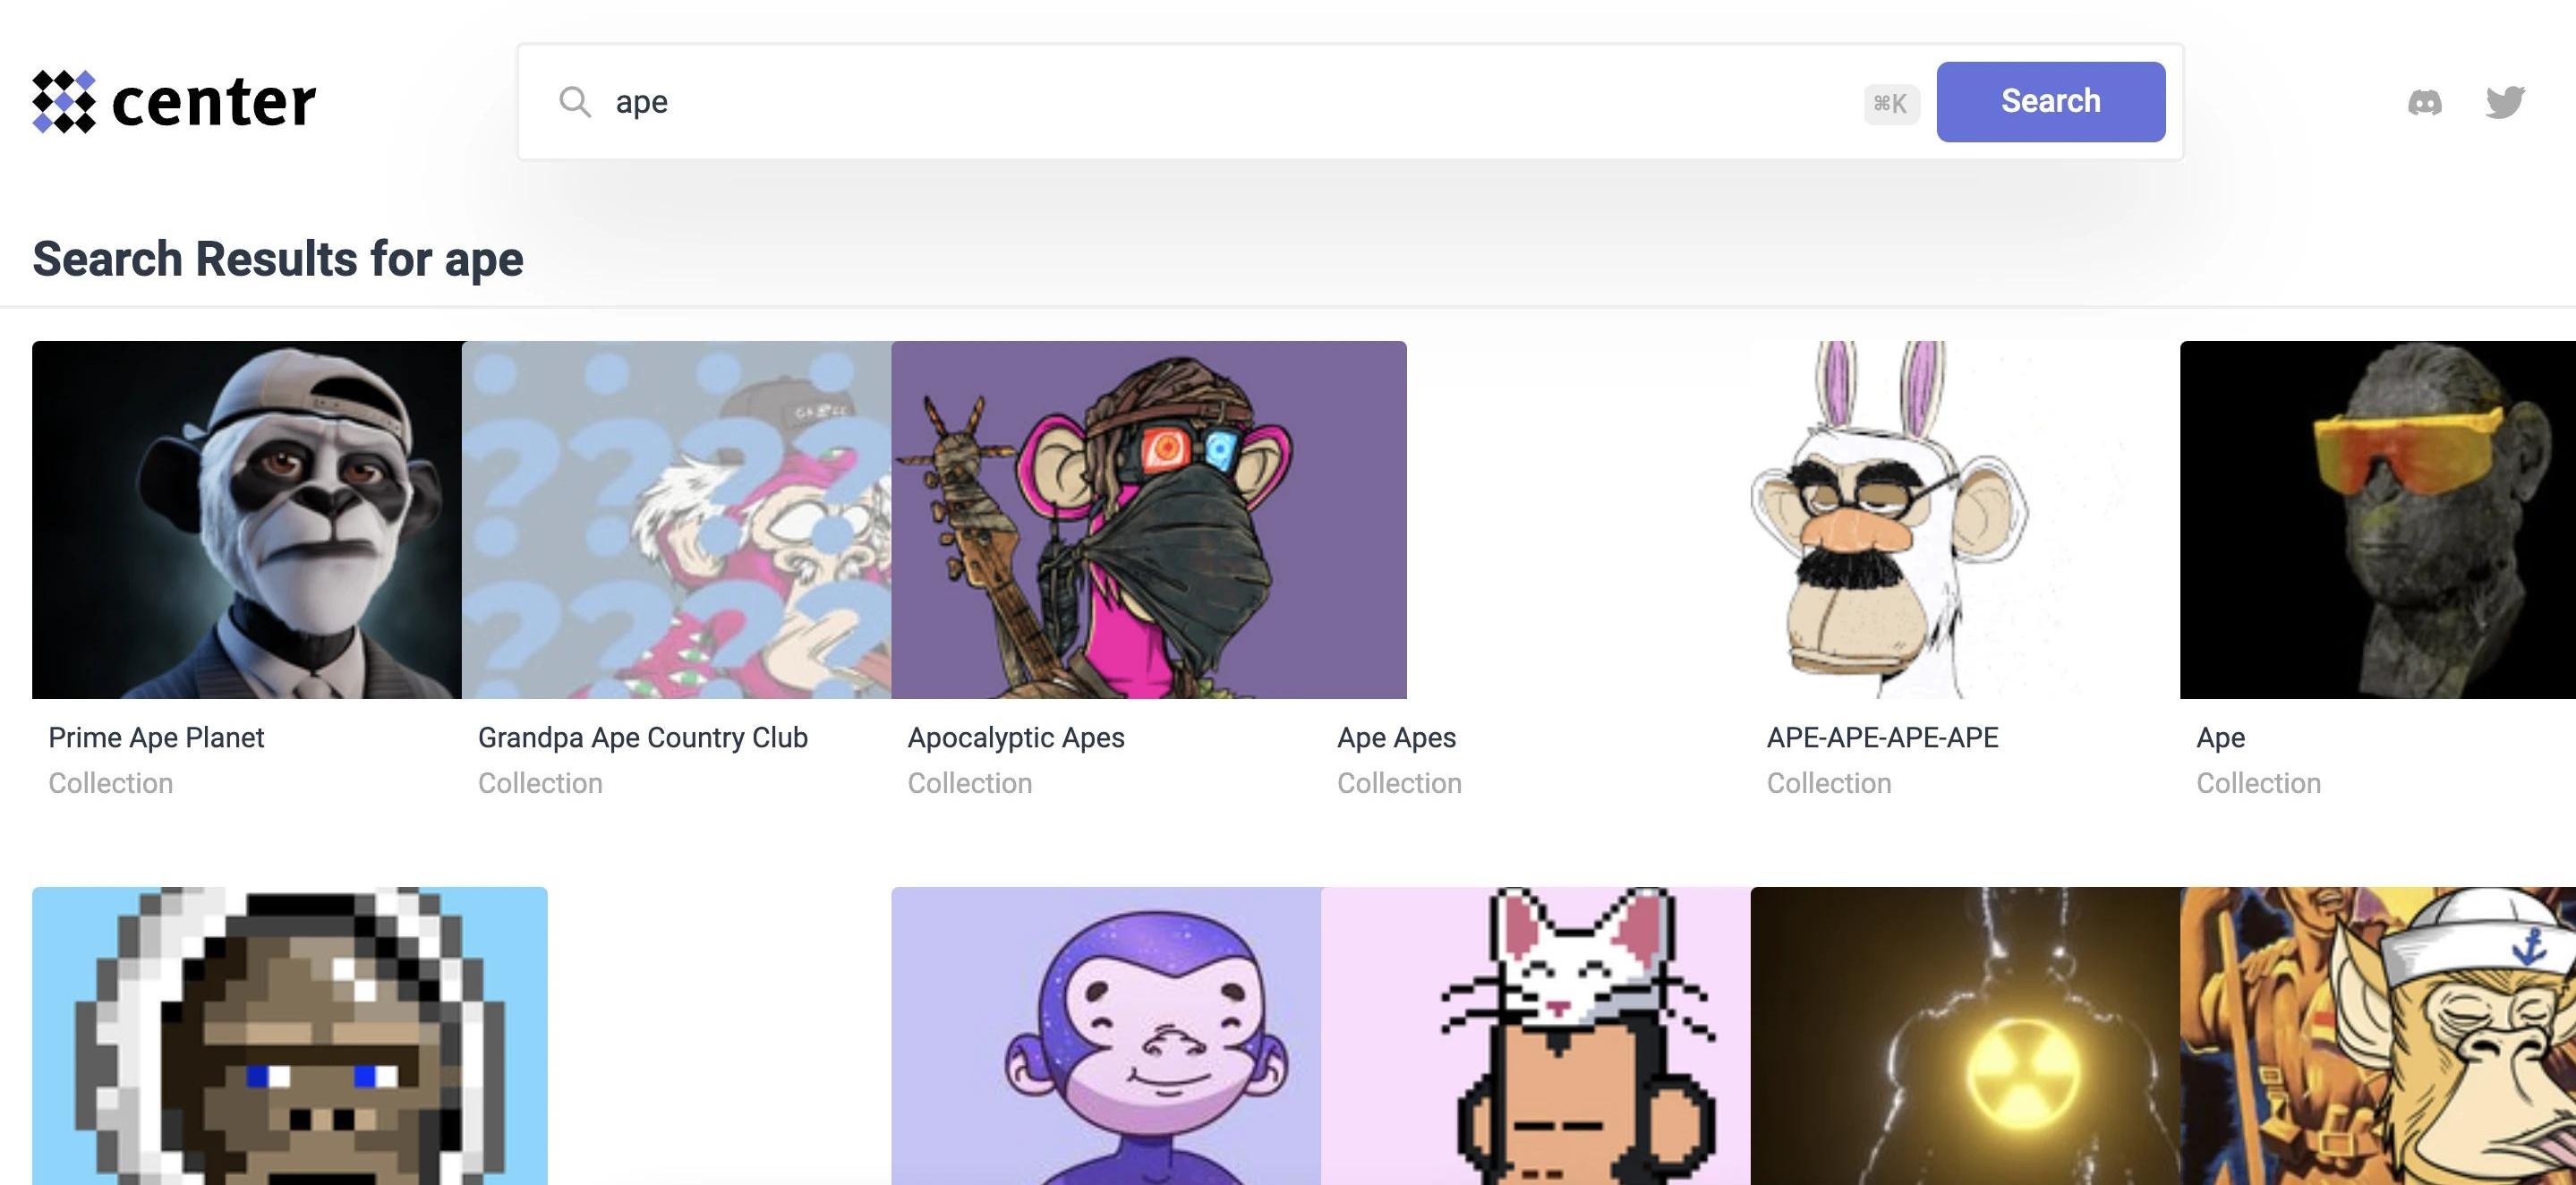Viewport: 2576px width, 1185px height.
Task: Click the ⌘K shortcut badge
Action: [x=1890, y=104]
